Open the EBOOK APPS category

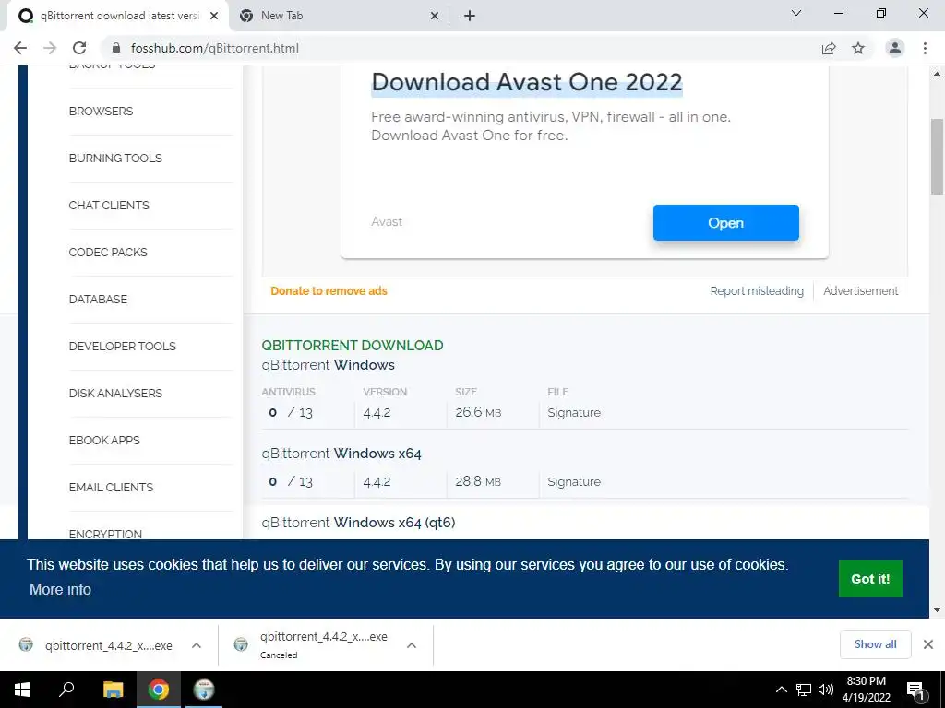[104, 440]
